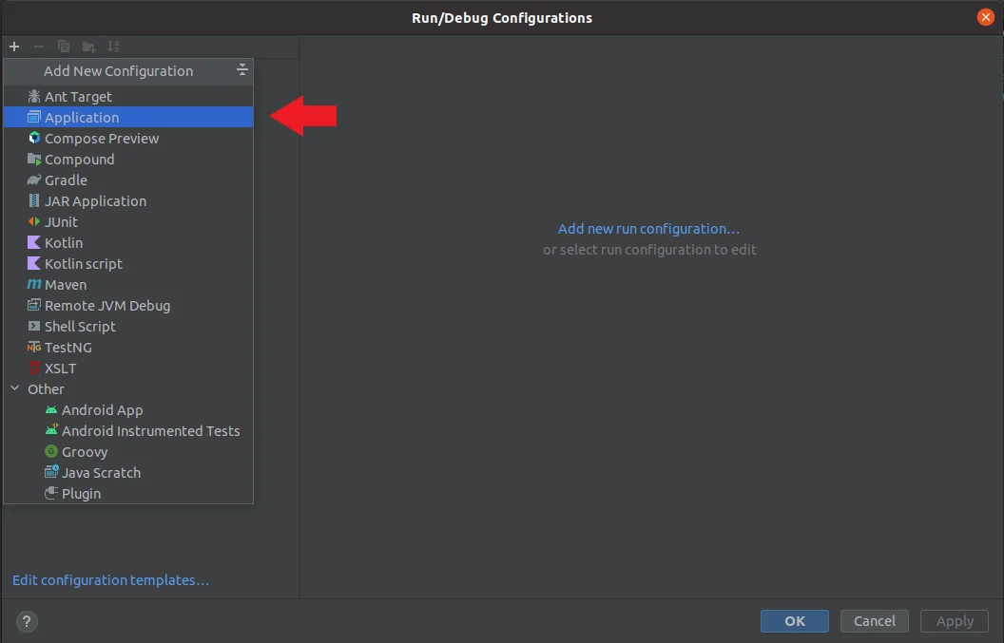The height and width of the screenshot is (643, 1004).
Task: Click the TestNG icon
Action: 34,348
